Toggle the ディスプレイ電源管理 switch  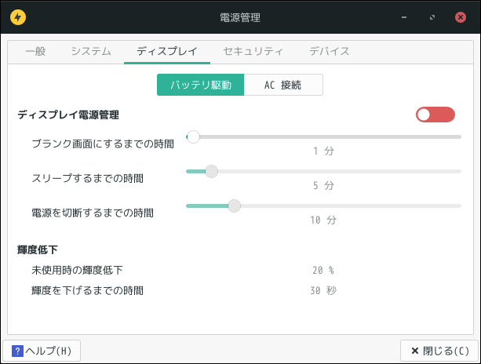[435, 115]
